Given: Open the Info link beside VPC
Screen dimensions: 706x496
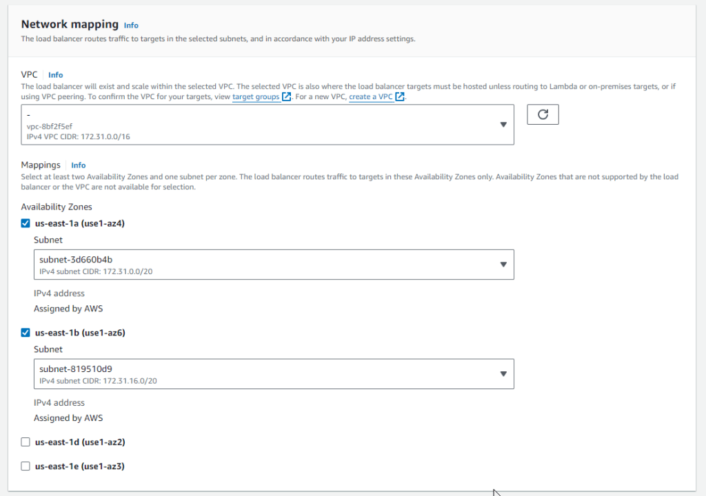Looking at the screenshot, I should [x=56, y=75].
